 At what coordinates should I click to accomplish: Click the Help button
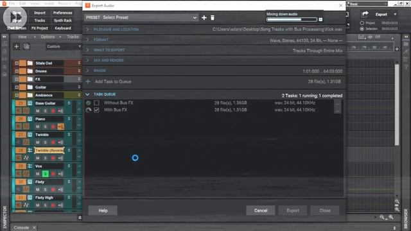103,210
